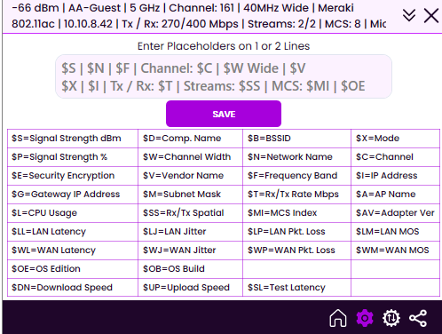This screenshot has width=442, height=334.
Task: Close the panel with X icon
Action: 431,15
